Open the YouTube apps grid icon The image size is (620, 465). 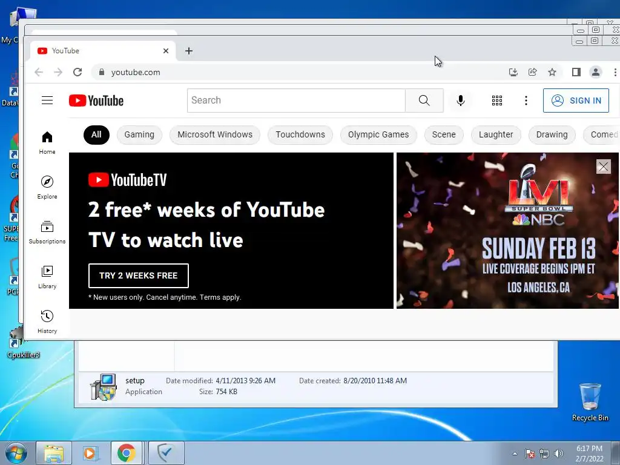tap(497, 101)
